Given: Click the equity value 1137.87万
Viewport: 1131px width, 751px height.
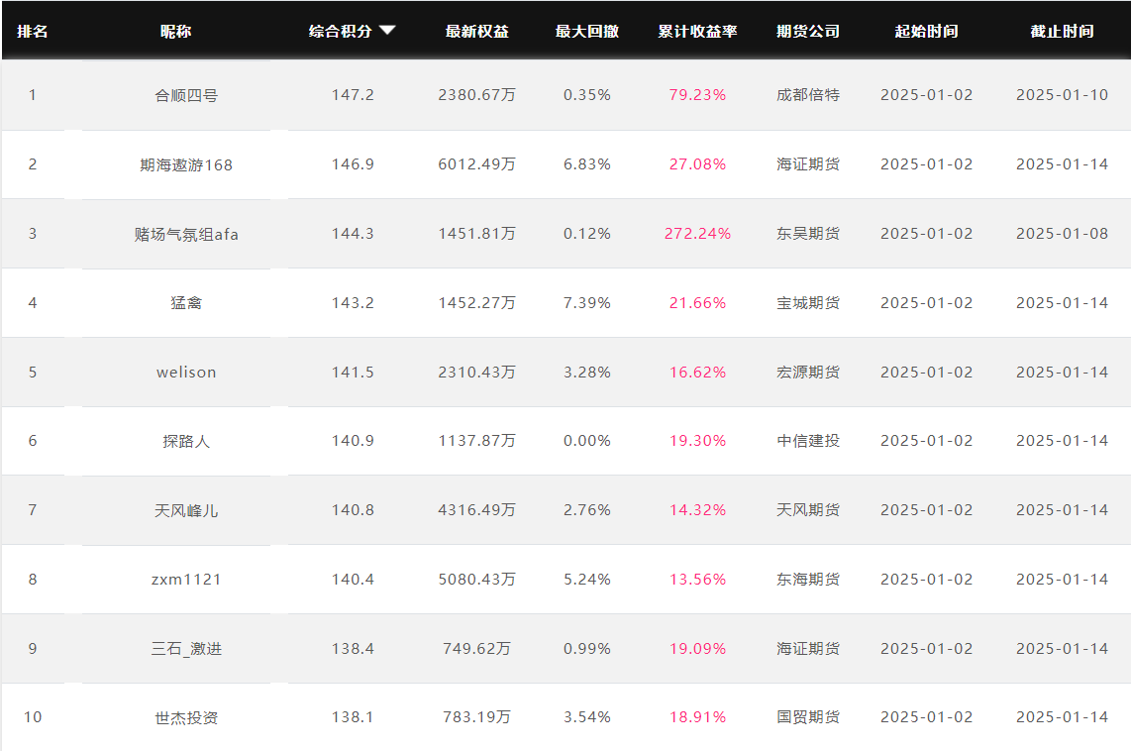Looking at the screenshot, I should coord(476,441).
